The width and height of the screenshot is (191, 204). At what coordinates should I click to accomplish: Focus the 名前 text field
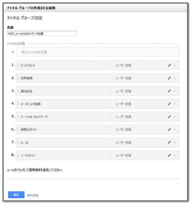pos(42,34)
